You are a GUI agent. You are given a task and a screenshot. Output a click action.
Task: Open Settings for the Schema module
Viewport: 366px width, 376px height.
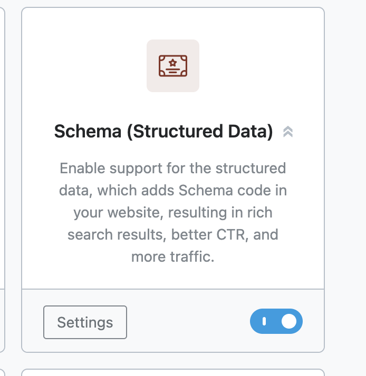pyautogui.click(x=85, y=322)
